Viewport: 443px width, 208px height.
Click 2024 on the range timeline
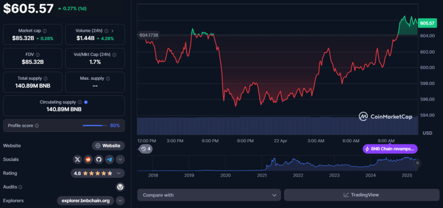tap(371, 176)
